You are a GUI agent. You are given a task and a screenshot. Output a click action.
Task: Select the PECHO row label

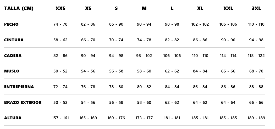pyautogui.click(x=11, y=24)
